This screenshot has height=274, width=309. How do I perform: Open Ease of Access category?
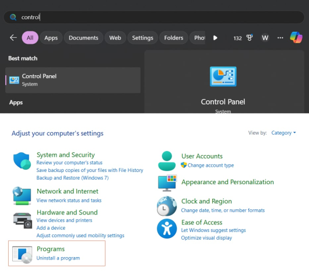tap(202, 222)
